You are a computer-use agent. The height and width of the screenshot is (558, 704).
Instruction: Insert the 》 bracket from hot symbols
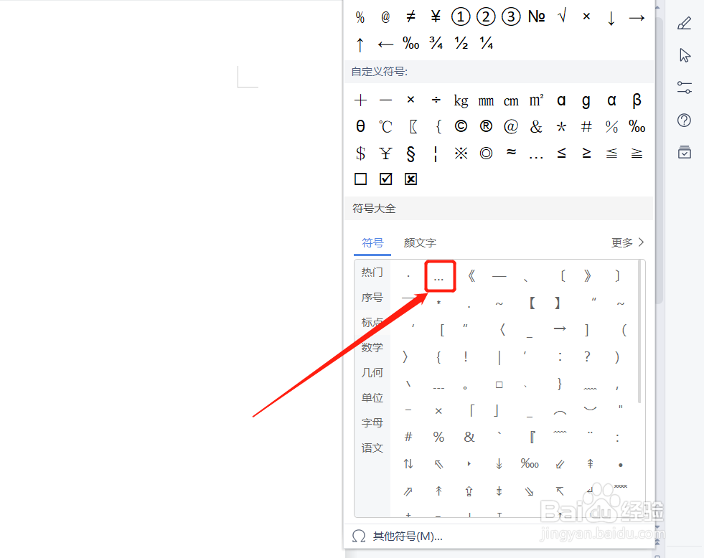pos(588,276)
